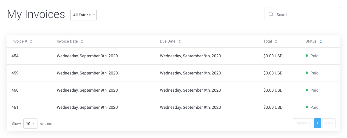Open invoice number 459
The width and height of the screenshot is (347, 138).
pyautogui.click(x=15, y=73)
